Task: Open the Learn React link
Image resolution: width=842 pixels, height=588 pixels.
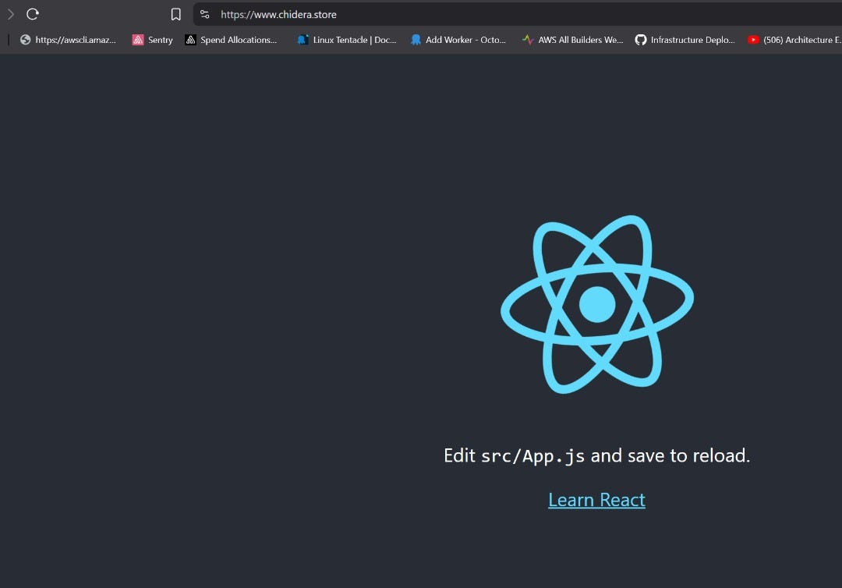Action: [x=596, y=499]
